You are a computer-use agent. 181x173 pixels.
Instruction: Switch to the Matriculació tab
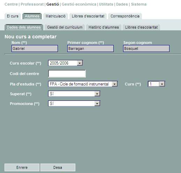pyautogui.click(x=55, y=16)
